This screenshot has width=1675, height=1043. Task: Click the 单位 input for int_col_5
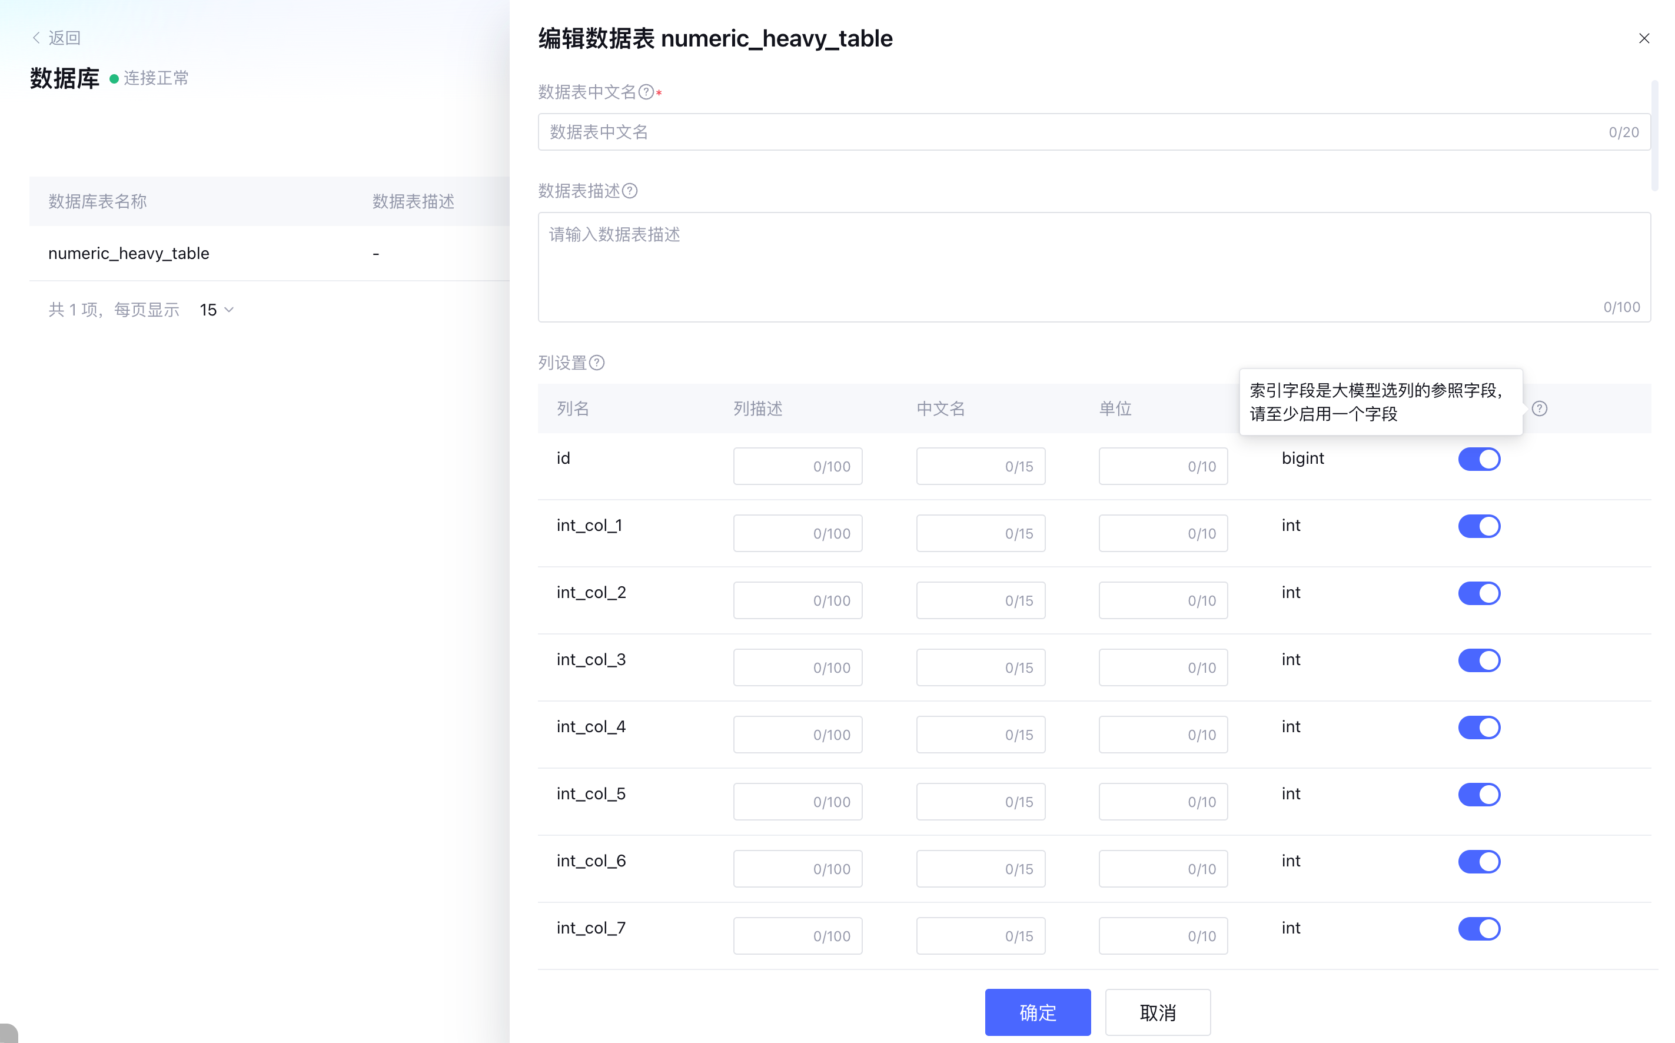coord(1162,802)
